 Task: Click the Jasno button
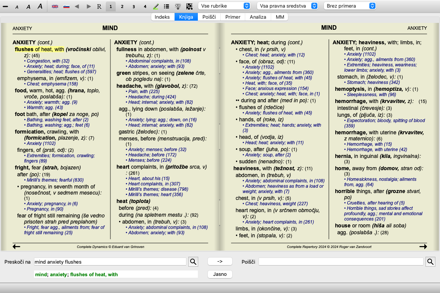220,274
